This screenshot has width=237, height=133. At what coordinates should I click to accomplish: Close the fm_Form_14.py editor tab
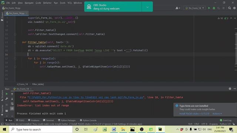(27, 13)
